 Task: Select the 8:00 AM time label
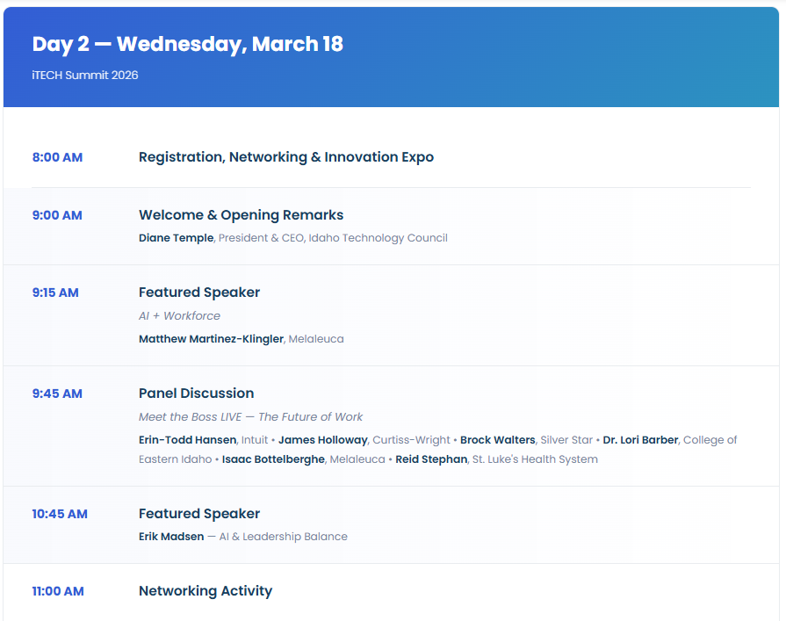pos(57,157)
